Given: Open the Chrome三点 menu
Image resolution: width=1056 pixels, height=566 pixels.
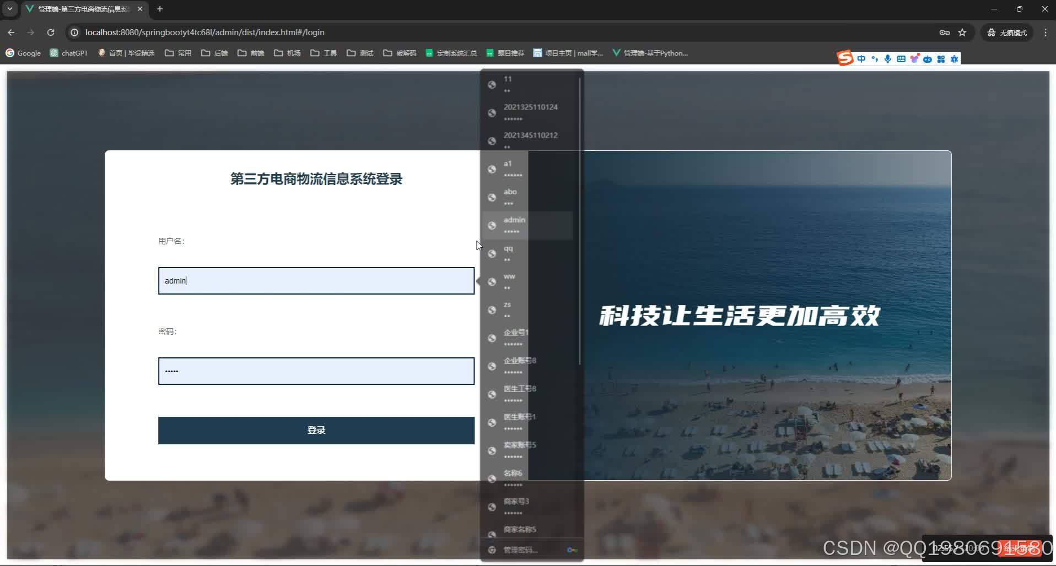Looking at the screenshot, I should [1046, 32].
